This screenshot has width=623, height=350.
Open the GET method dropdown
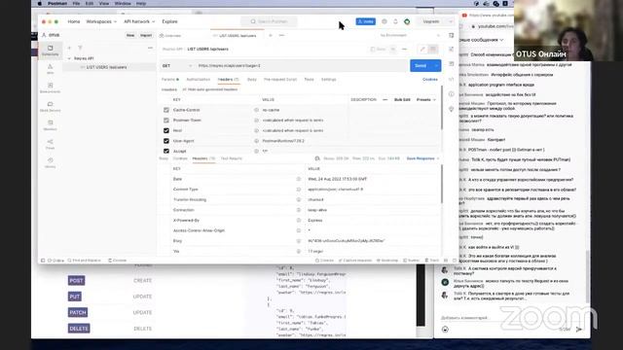(177, 66)
